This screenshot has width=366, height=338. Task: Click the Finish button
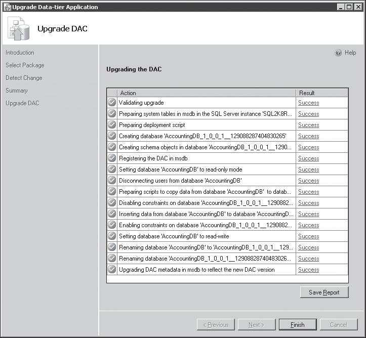298,325
